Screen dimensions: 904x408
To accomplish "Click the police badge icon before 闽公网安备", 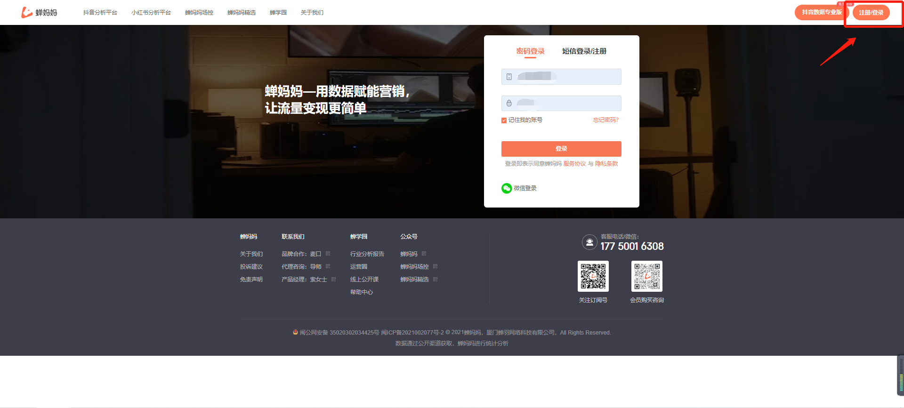I will point(295,332).
